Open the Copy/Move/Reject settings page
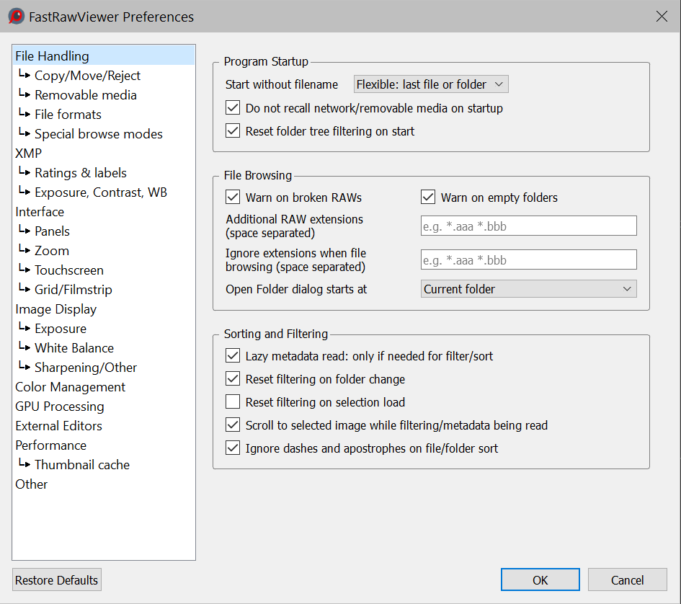Screen dimensions: 681x604 [x=87, y=76]
